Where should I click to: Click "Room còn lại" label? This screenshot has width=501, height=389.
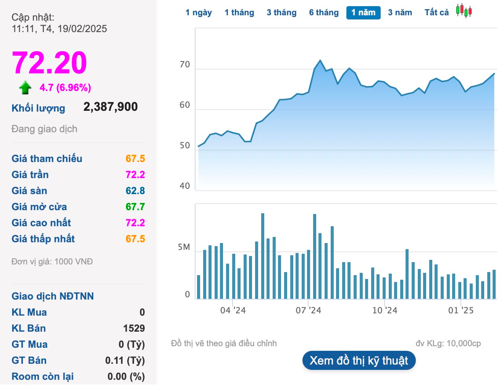click(x=43, y=376)
